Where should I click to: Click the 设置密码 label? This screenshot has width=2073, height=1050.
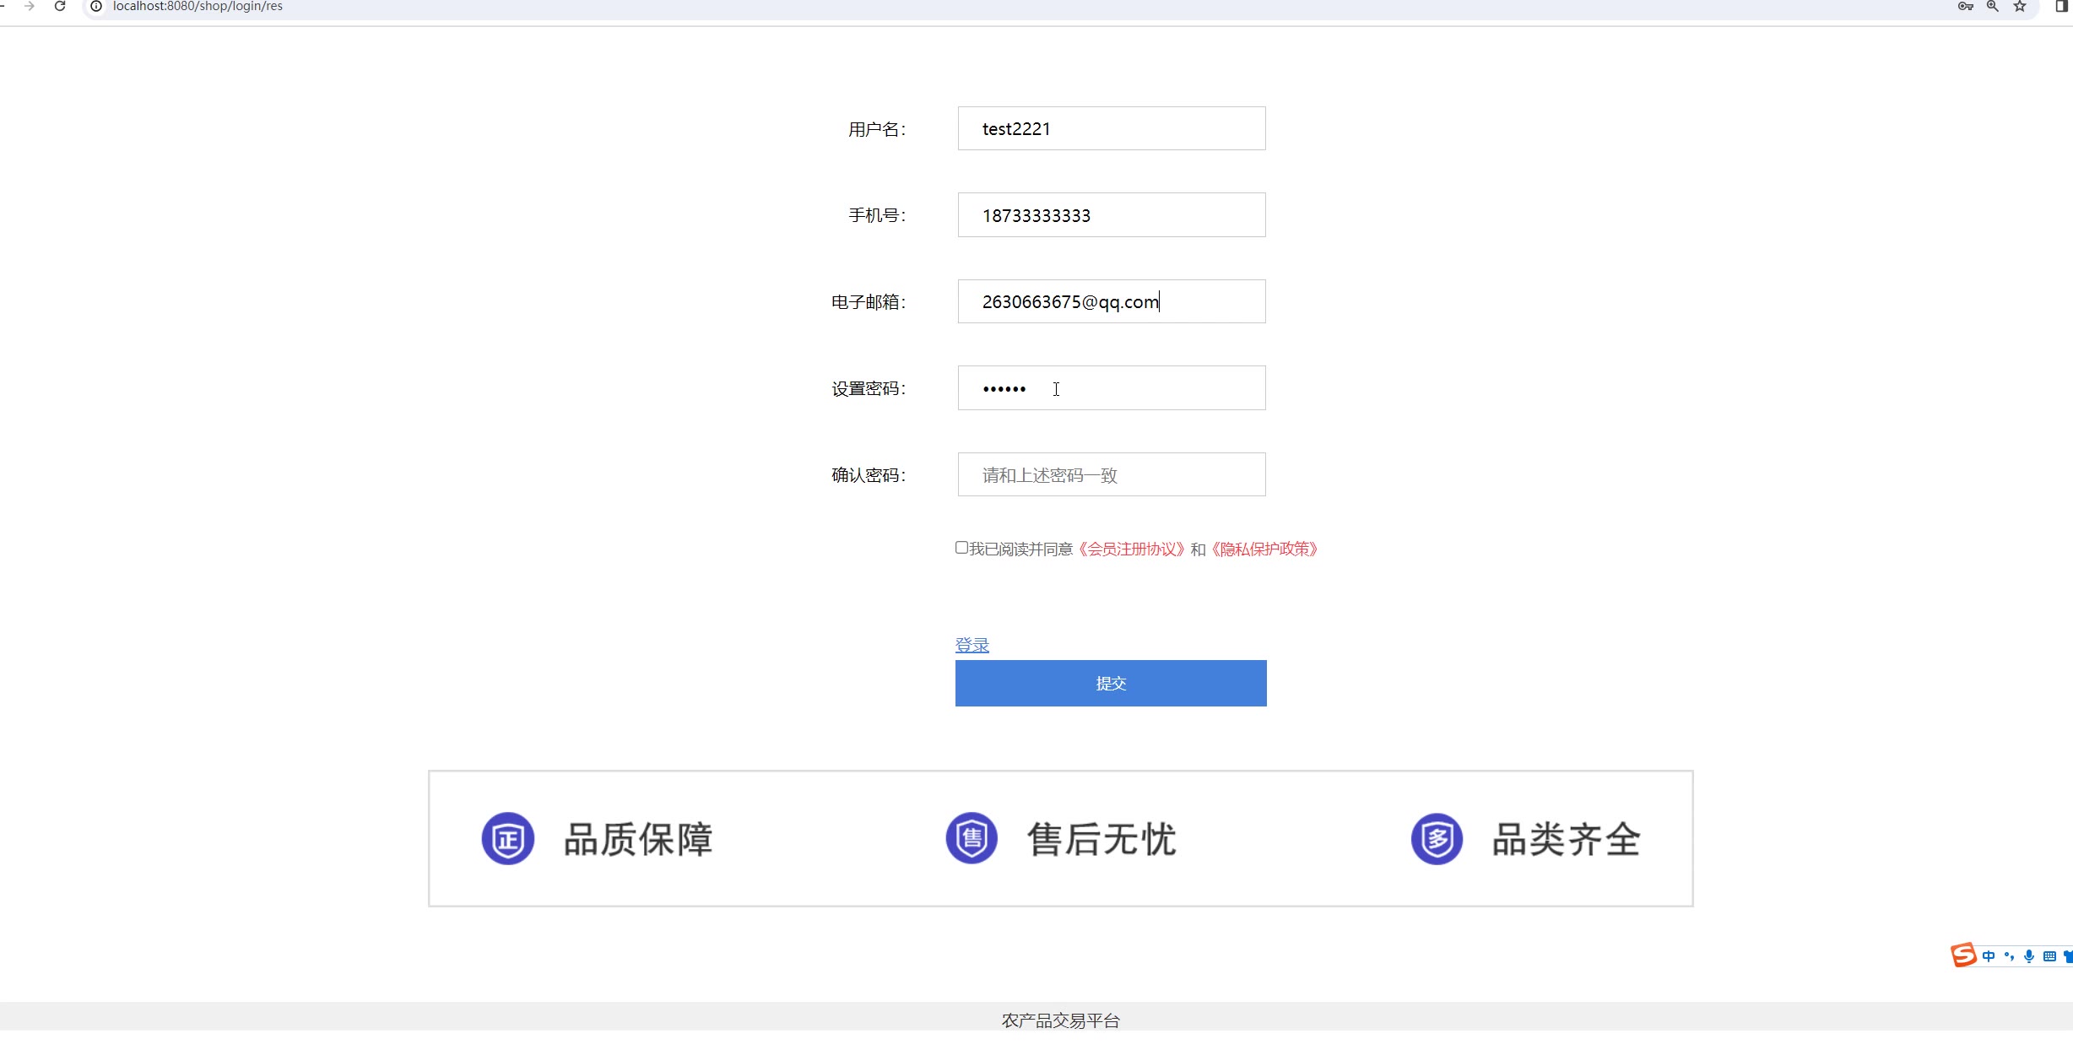[x=869, y=388]
